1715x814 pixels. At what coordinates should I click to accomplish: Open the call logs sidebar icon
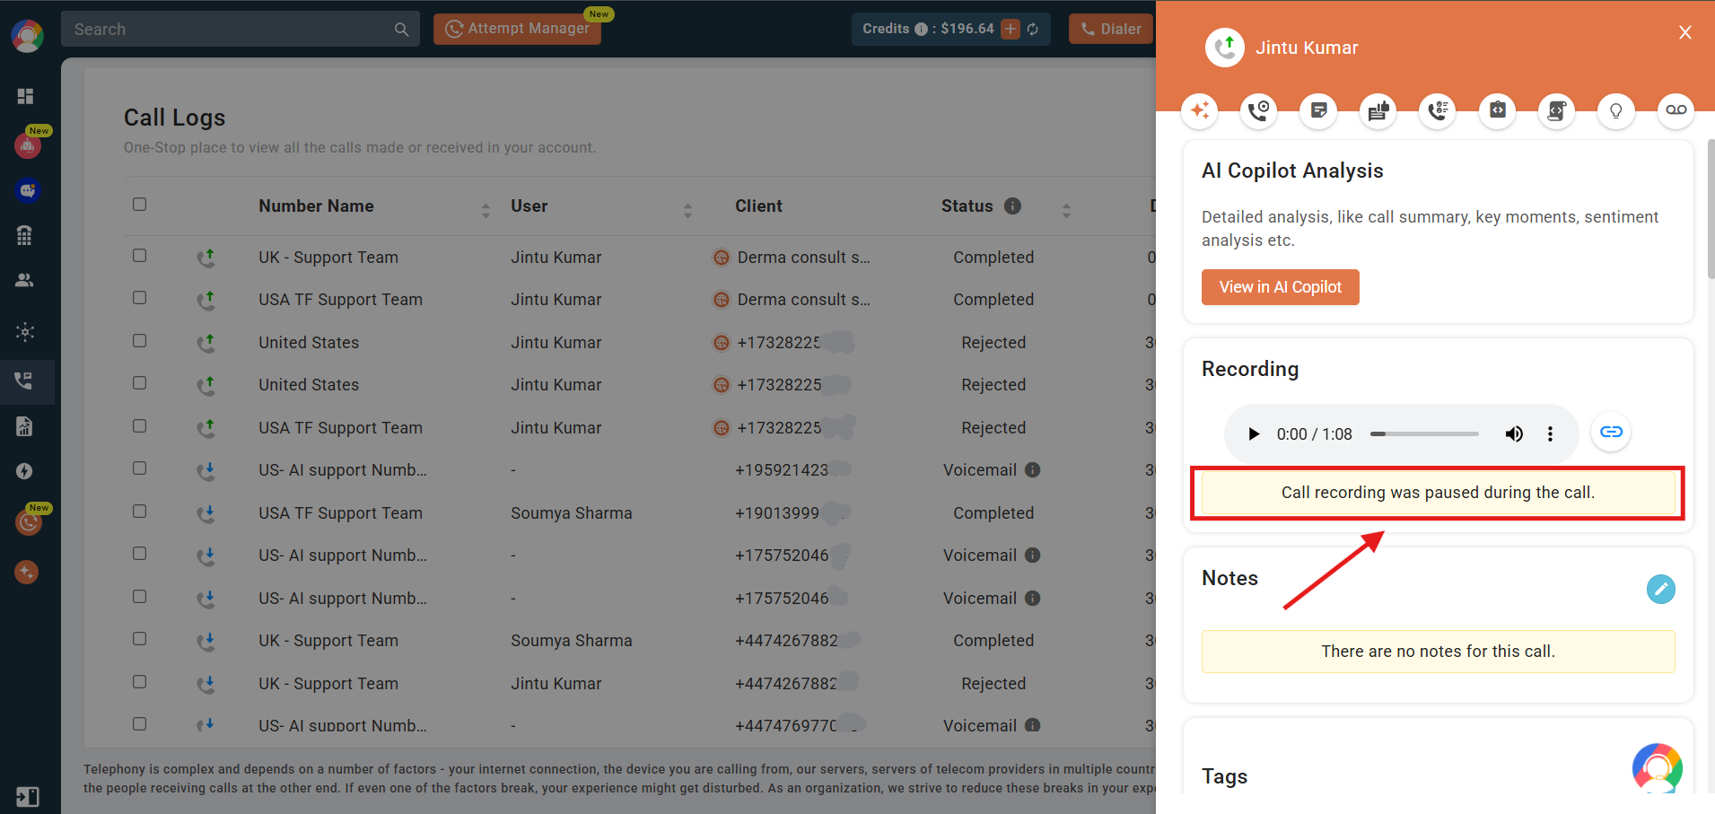coord(24,381)
